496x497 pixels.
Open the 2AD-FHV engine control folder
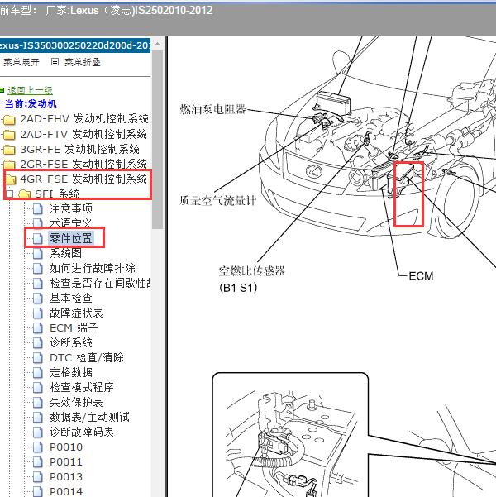(84, 119)
